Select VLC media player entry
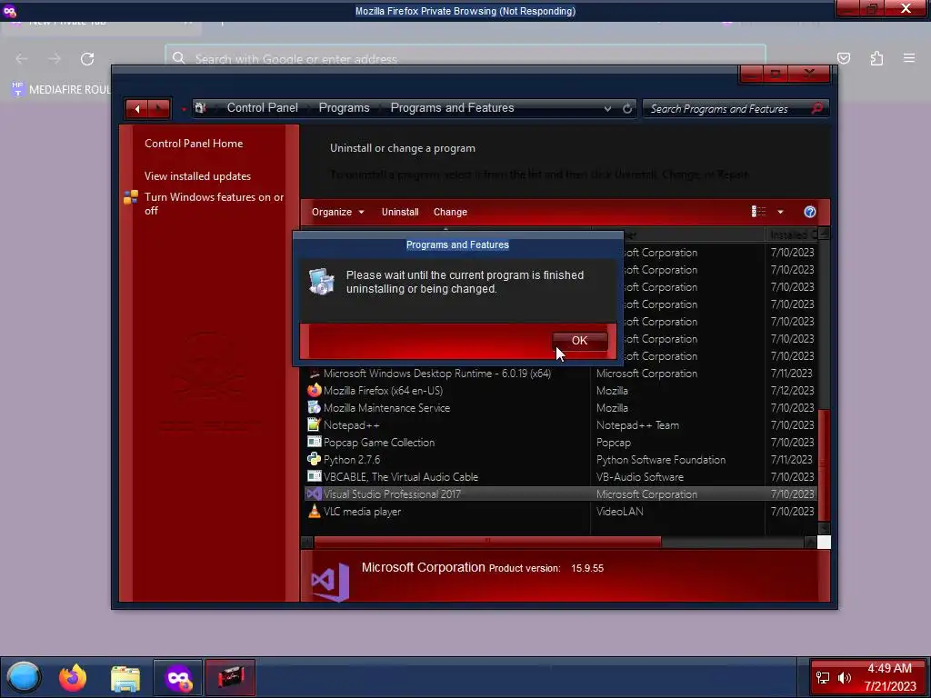931x698 pixels. [x=362, y=511]
